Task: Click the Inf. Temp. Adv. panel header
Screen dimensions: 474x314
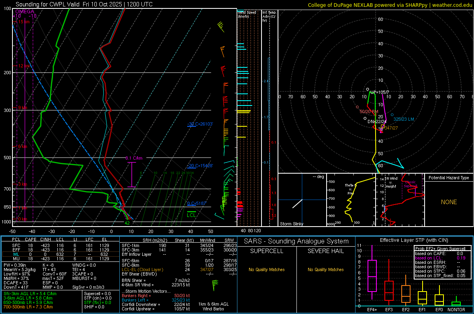Action: [x=269, y=16]
